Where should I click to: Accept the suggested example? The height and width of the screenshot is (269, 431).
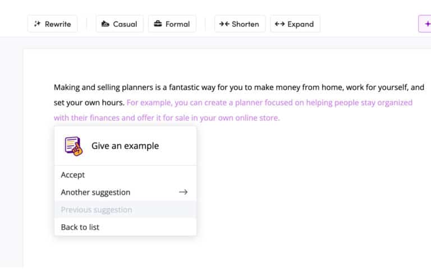(x=73, y=175)
